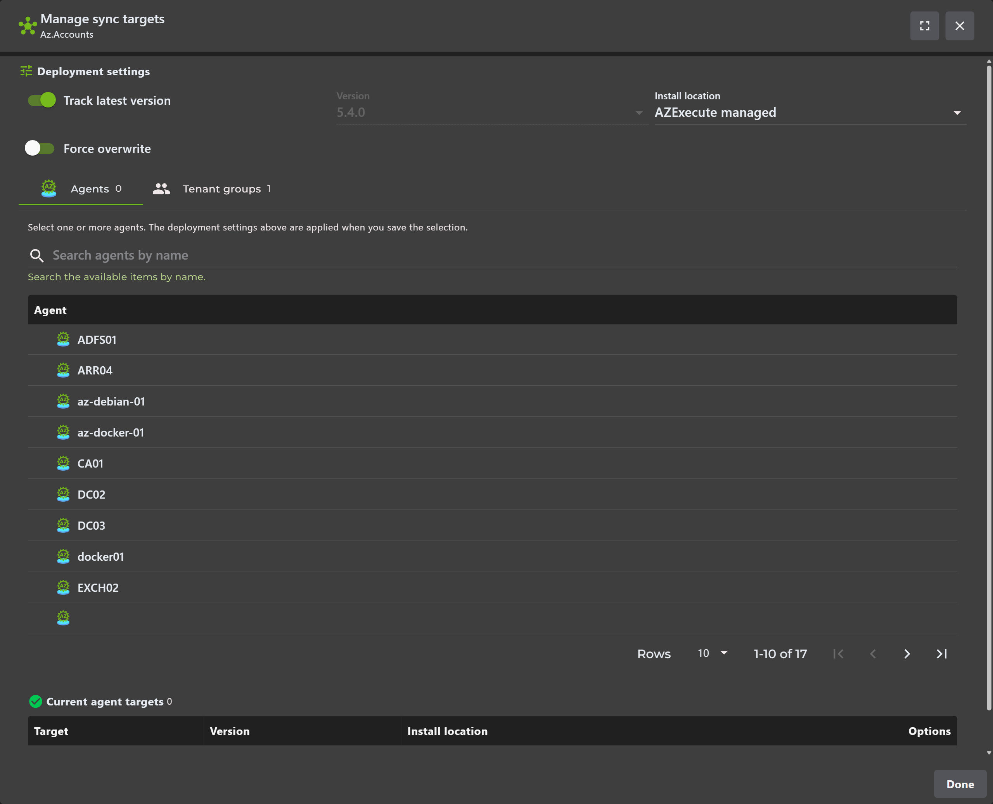The height and width of the screenshot is (804, 993).
Task: Click the agent icon next to EXCH02
Action: [x=64, y=587]
